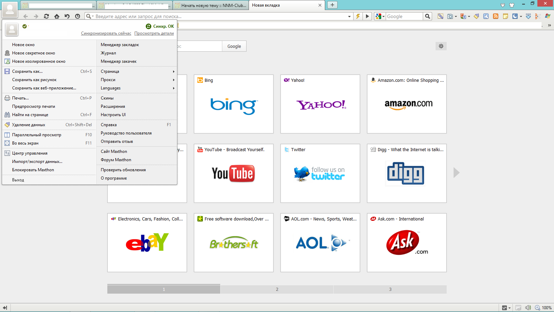Click the reload page icon
The height and width of the screenshot is (312, 554).
(46, 16)
